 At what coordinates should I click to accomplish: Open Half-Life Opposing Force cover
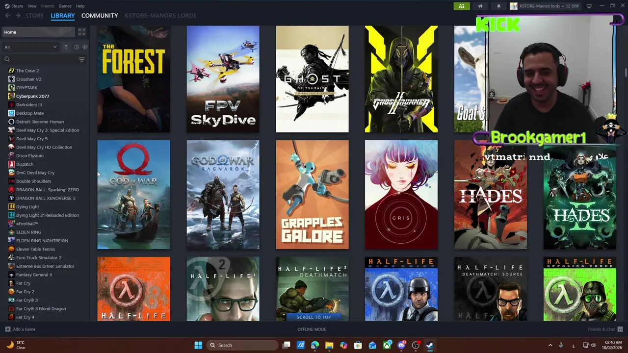click(x=580, y=289)
